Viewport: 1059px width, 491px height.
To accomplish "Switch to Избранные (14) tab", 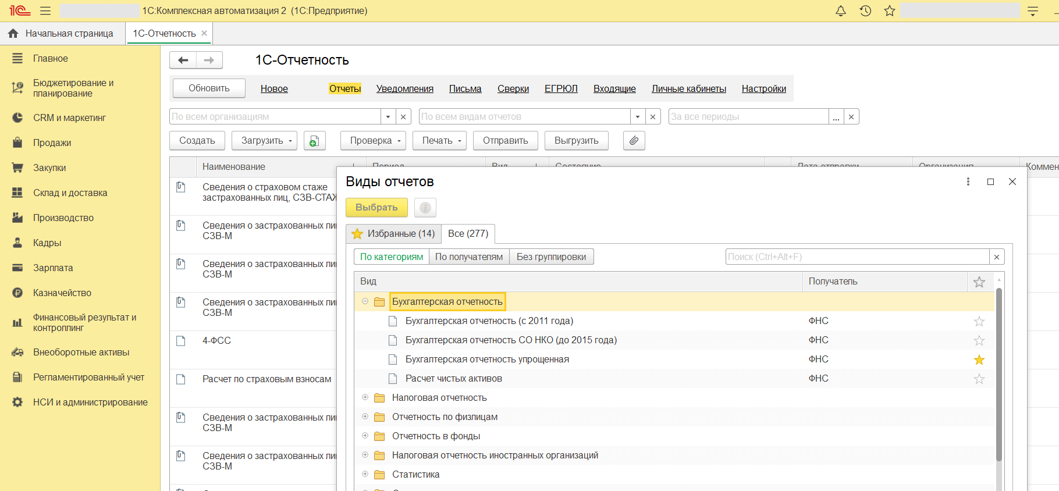I will 393,233.
